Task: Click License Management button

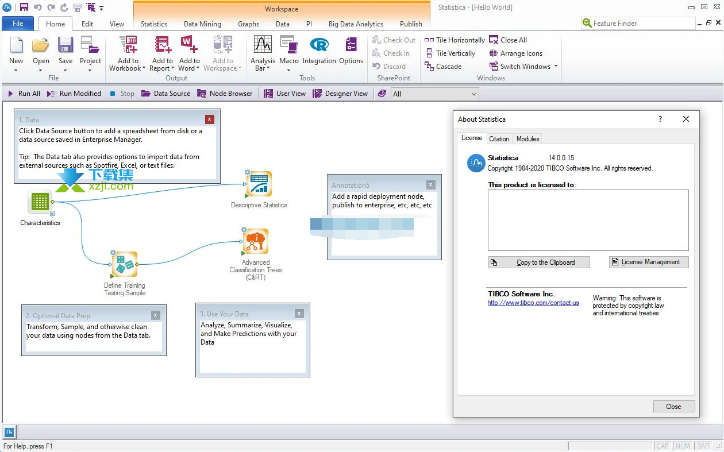Action: [x=649, y=262]
